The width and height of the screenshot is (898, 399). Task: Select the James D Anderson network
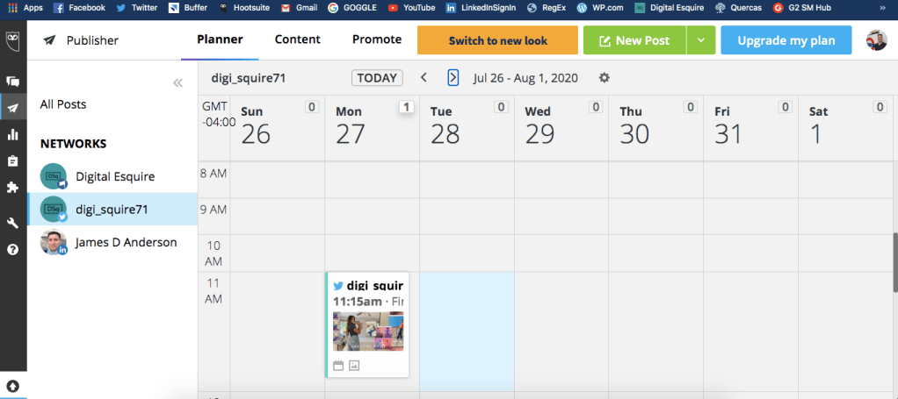point(126,242)
